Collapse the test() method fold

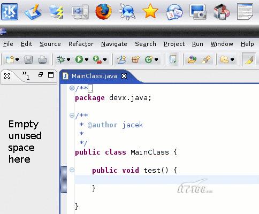click(72, 170)
